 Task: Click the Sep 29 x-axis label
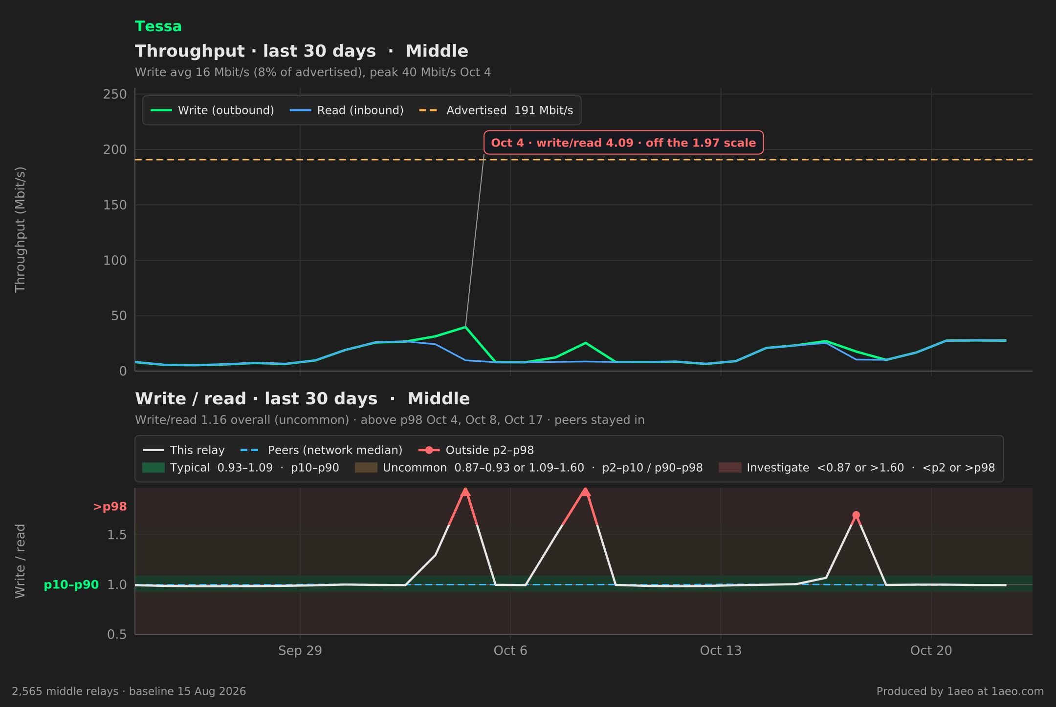coord(300,651)
